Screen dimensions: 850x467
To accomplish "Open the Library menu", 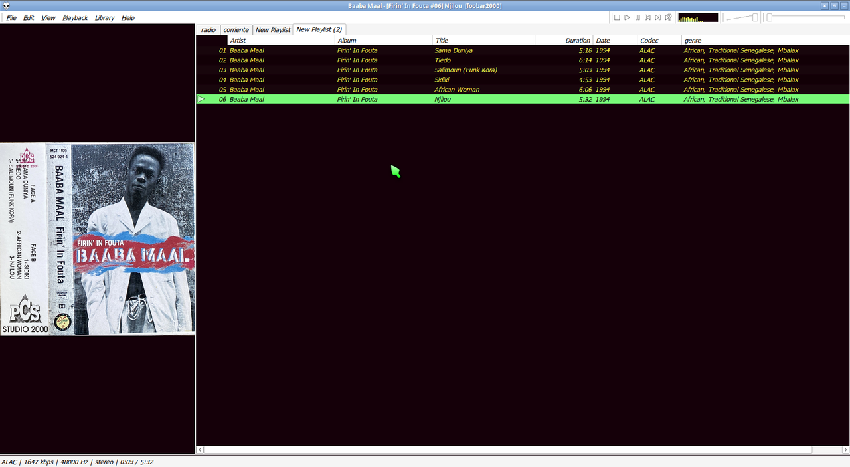I will click(x=104, y=18).
